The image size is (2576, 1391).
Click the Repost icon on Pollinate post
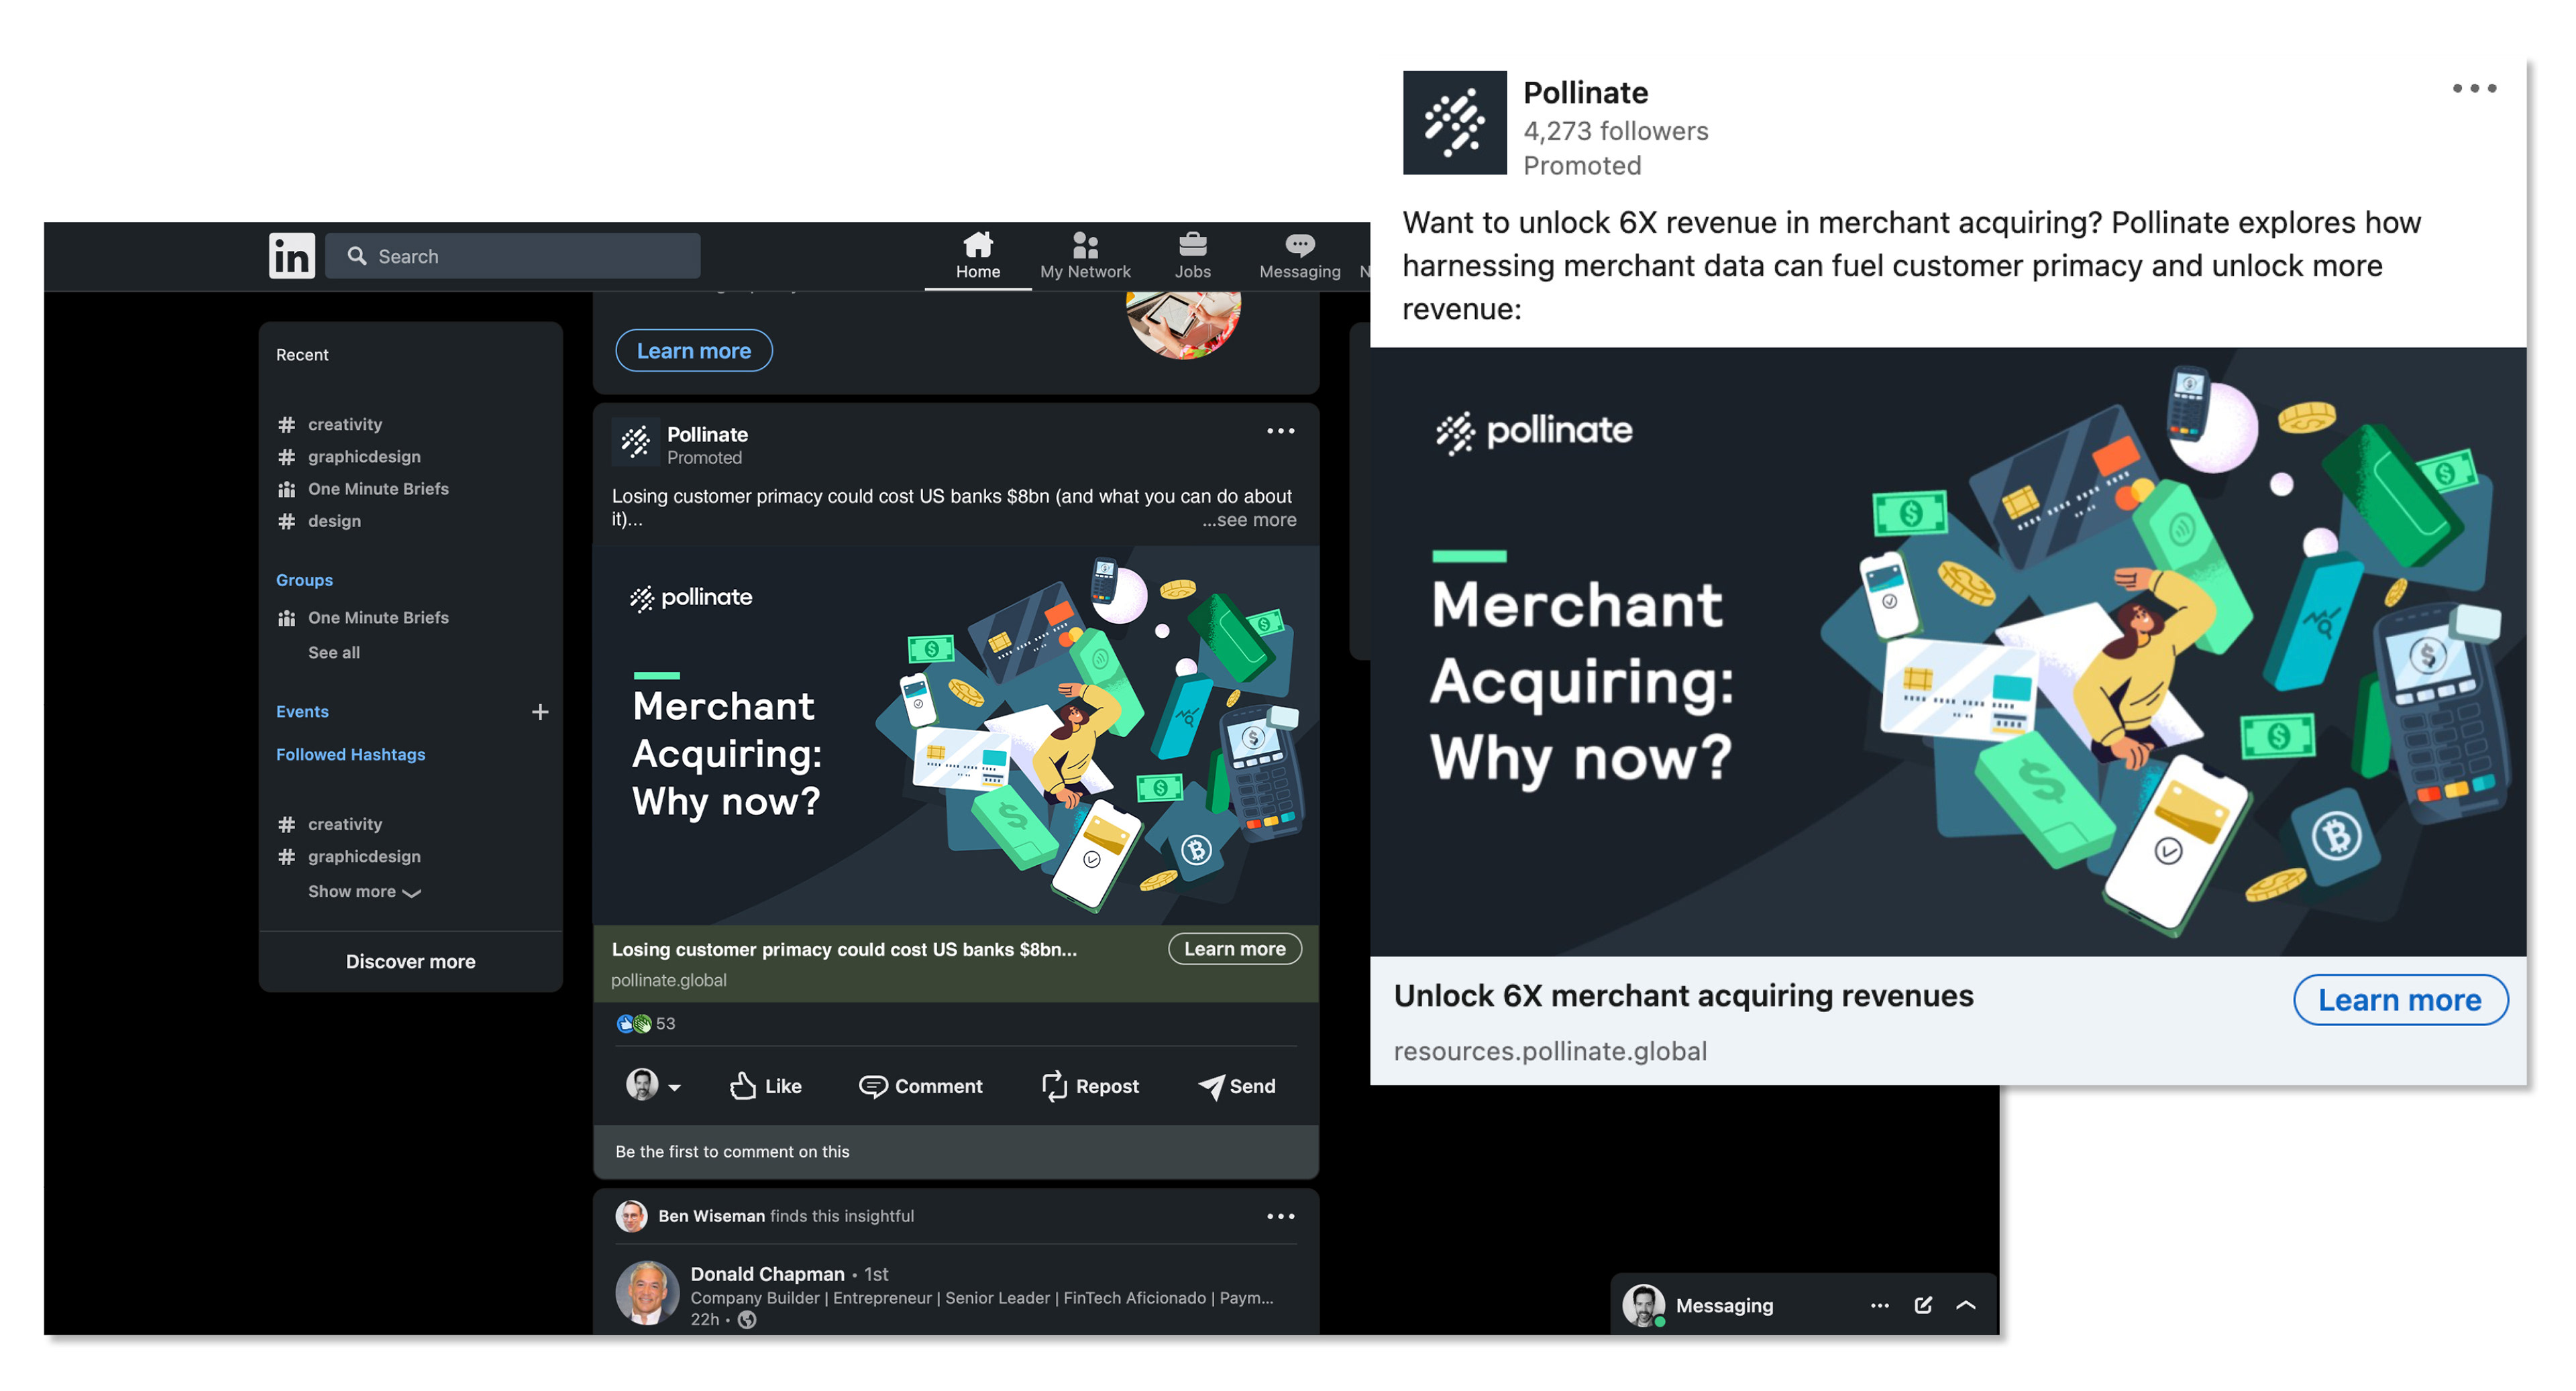click(1054, 1086)
